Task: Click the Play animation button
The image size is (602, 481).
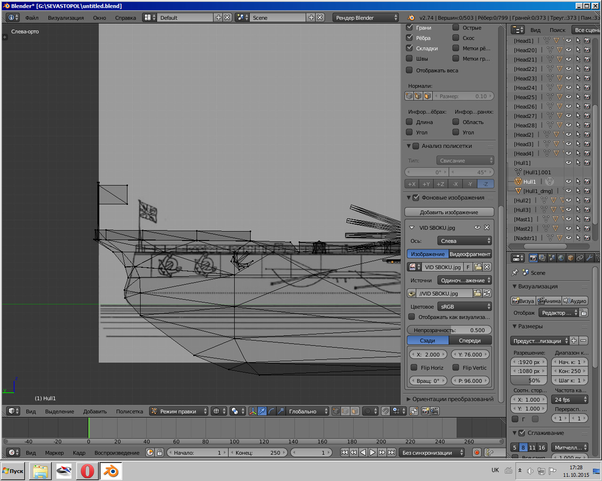Action: (372, 452)
